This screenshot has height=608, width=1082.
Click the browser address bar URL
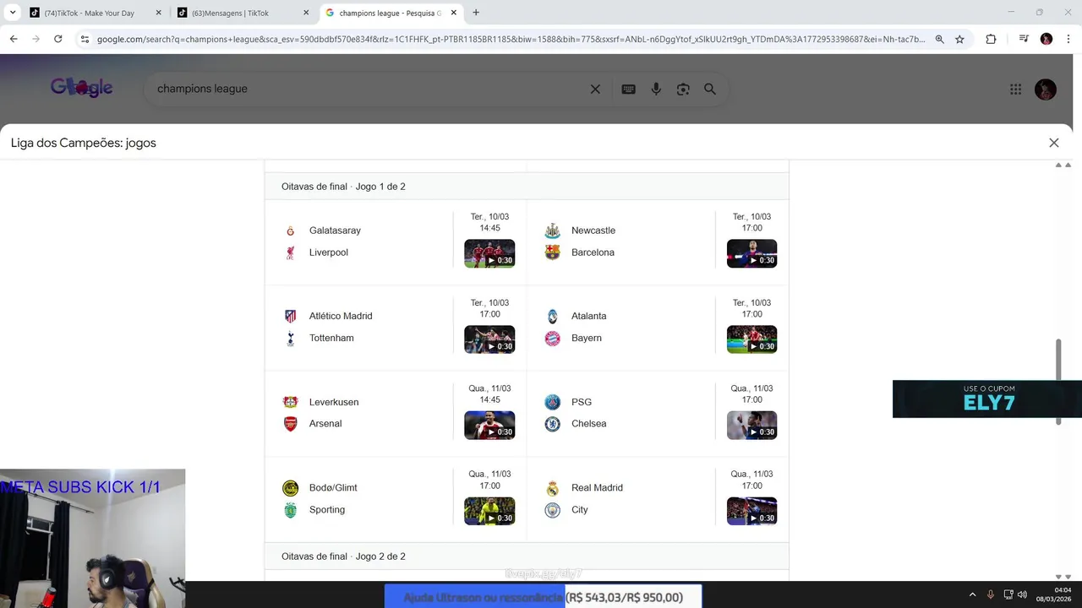(x=511, y=39)
